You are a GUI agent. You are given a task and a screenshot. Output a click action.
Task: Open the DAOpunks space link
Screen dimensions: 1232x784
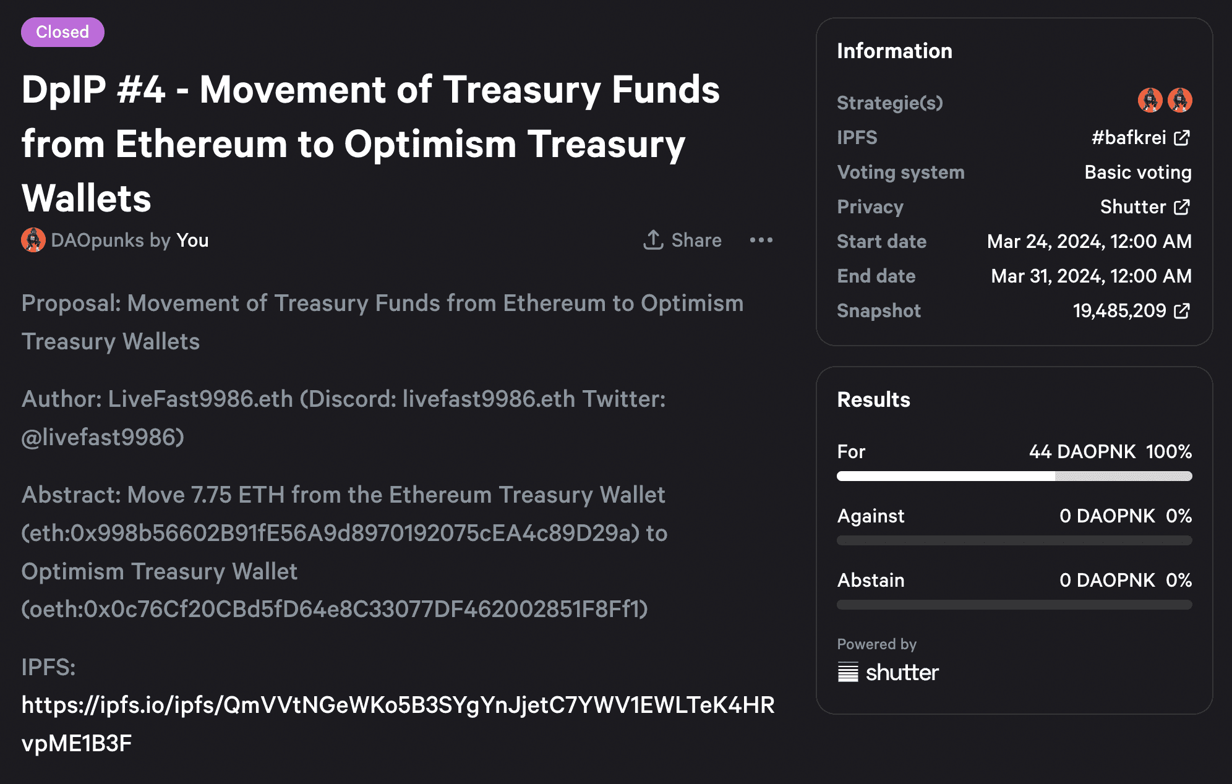pos(97,240)
